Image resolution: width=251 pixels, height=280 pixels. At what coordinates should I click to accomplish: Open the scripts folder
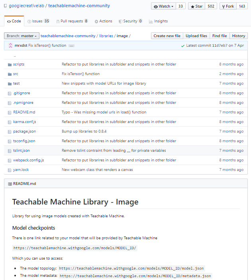pyautogui.click(x=19, y=64)
